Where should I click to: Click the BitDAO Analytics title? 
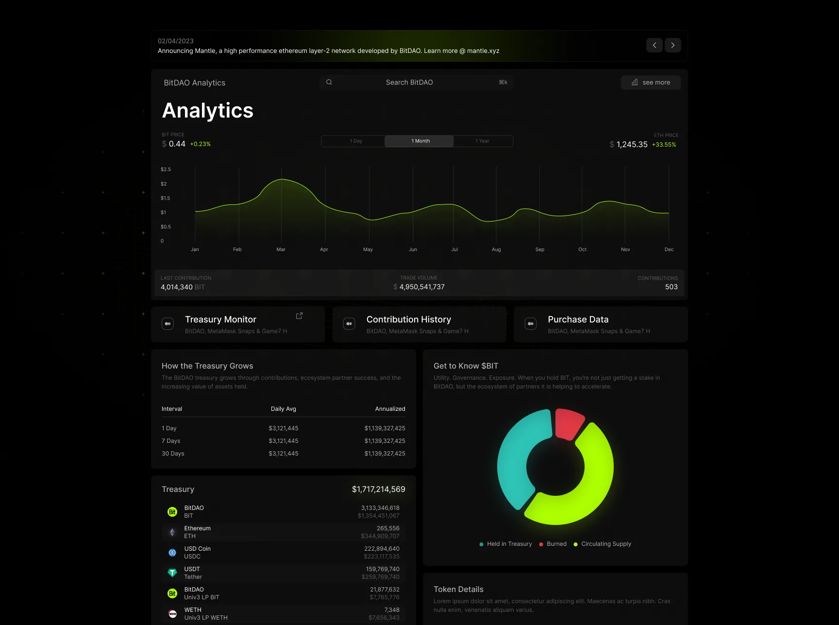(x=194, y=83)
